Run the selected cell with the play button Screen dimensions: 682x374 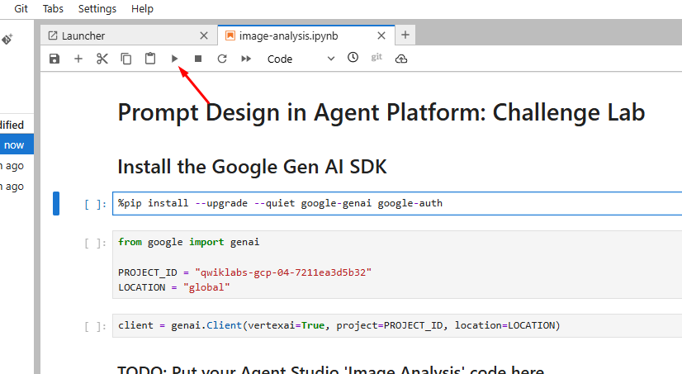pos(174,59)
